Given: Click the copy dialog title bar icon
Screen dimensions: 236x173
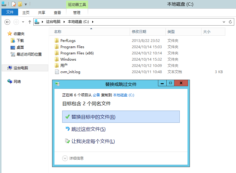Looking at the screenshot, I should (57, 84).
